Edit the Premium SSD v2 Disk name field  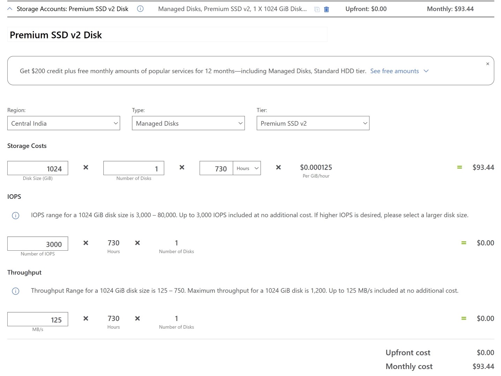(167, 35)
